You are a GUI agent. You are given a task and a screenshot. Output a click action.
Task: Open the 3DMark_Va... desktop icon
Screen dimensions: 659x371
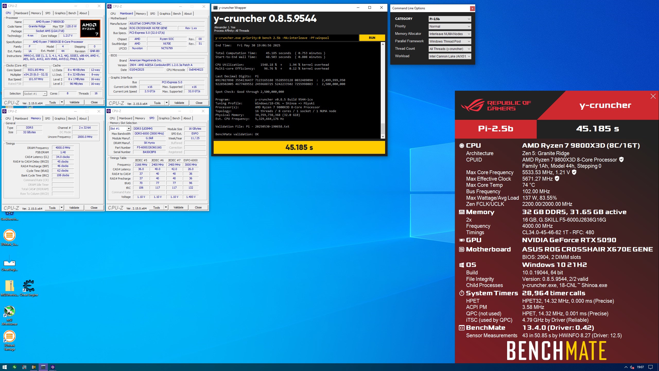tap(10, 237)
